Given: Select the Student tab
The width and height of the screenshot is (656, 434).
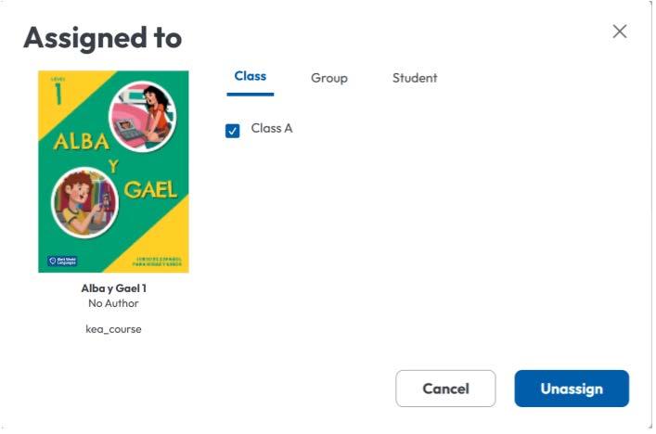Looking at the screenshot, I should [415, 78].
